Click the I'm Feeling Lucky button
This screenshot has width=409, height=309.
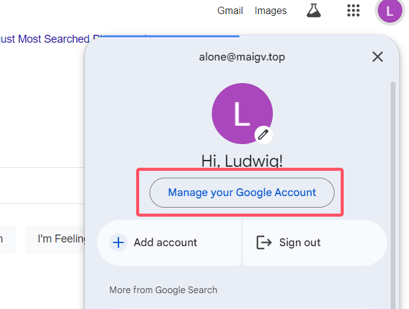(56, 239)
